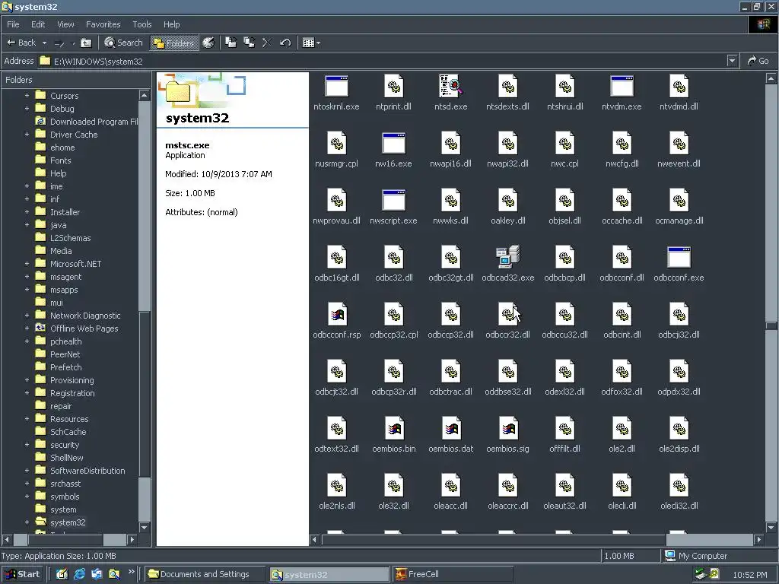
Task: Open the Views dropdown button
Action: (x=311, y=43)
